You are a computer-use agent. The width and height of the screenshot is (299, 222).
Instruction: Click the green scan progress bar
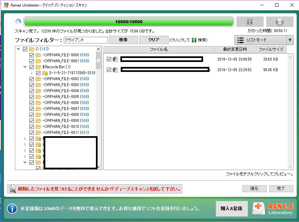click(x=129, y=22)
